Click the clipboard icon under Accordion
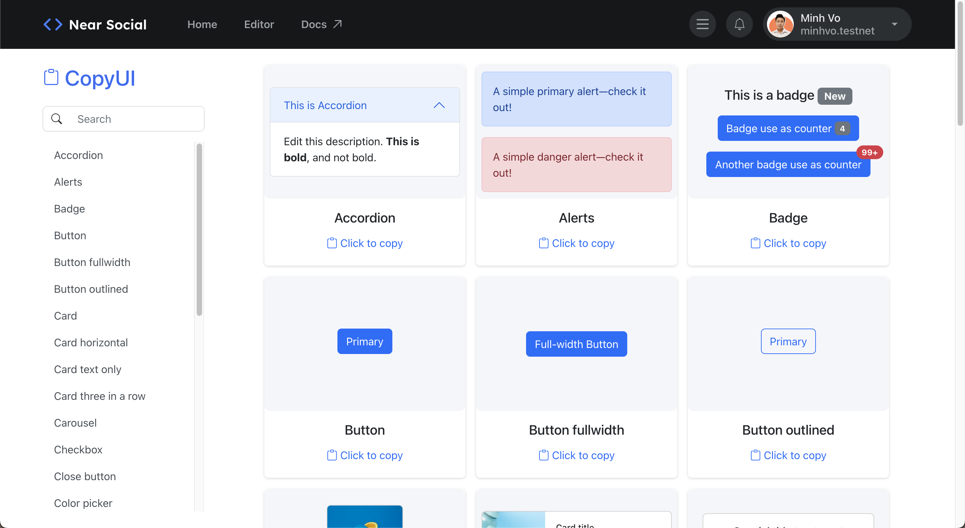 point(331,243)
